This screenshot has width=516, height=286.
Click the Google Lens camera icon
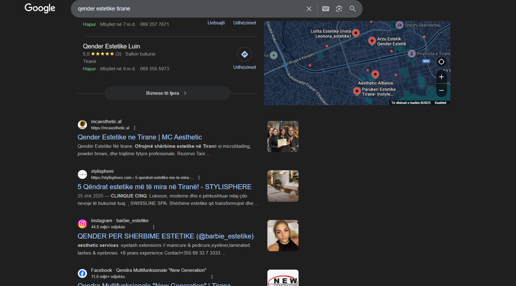[x=339, y=9]
